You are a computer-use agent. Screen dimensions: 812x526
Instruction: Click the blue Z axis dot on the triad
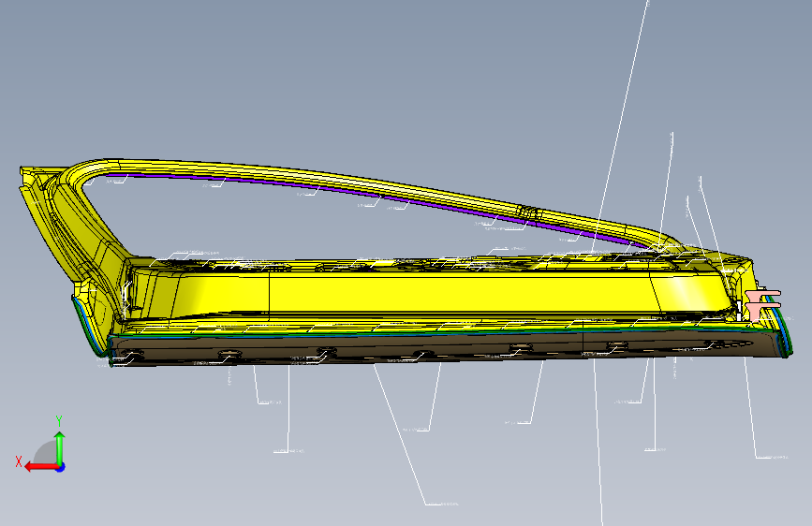point(61,467)
